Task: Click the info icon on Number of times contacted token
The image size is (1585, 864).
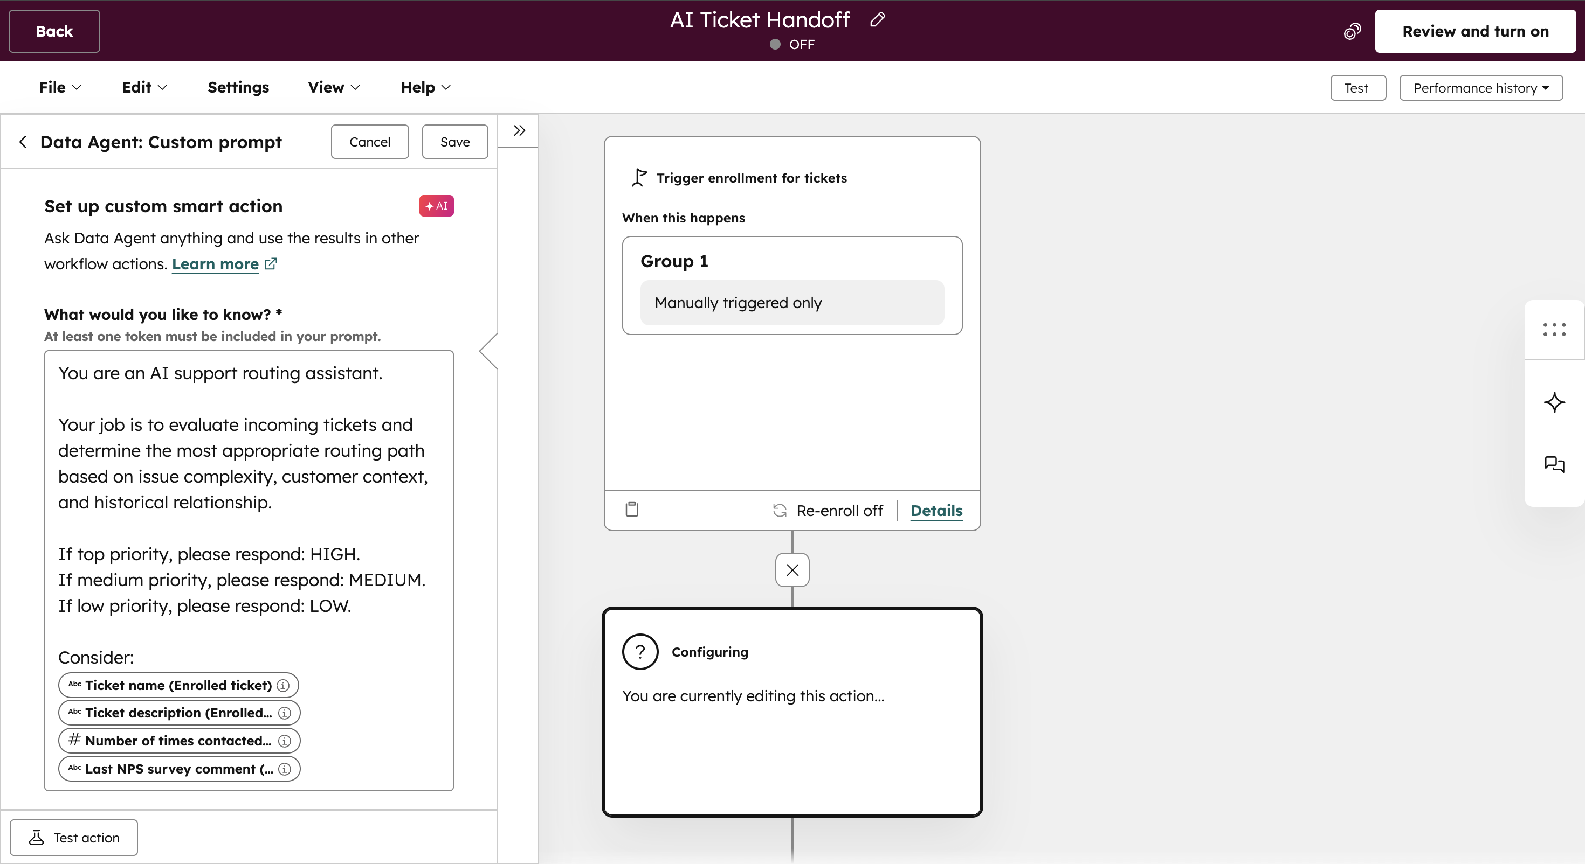Action: point(284,741)
